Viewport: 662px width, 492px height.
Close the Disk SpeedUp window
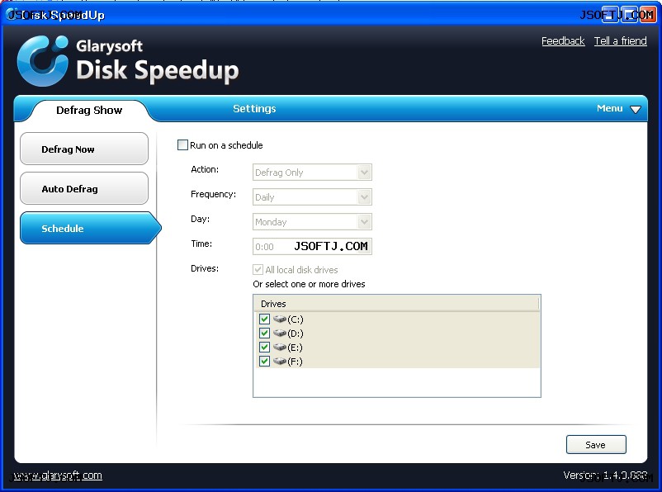(x=648, y=15)
